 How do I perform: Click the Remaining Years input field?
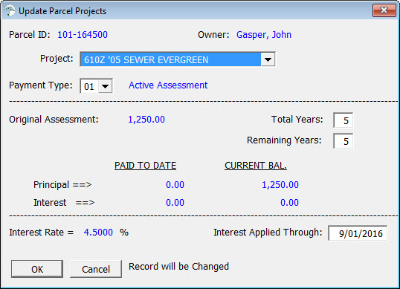pyautogui.click(x=343, y=141)
